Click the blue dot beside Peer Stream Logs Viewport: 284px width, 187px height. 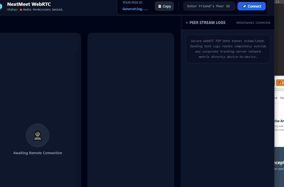click(187, 23)
